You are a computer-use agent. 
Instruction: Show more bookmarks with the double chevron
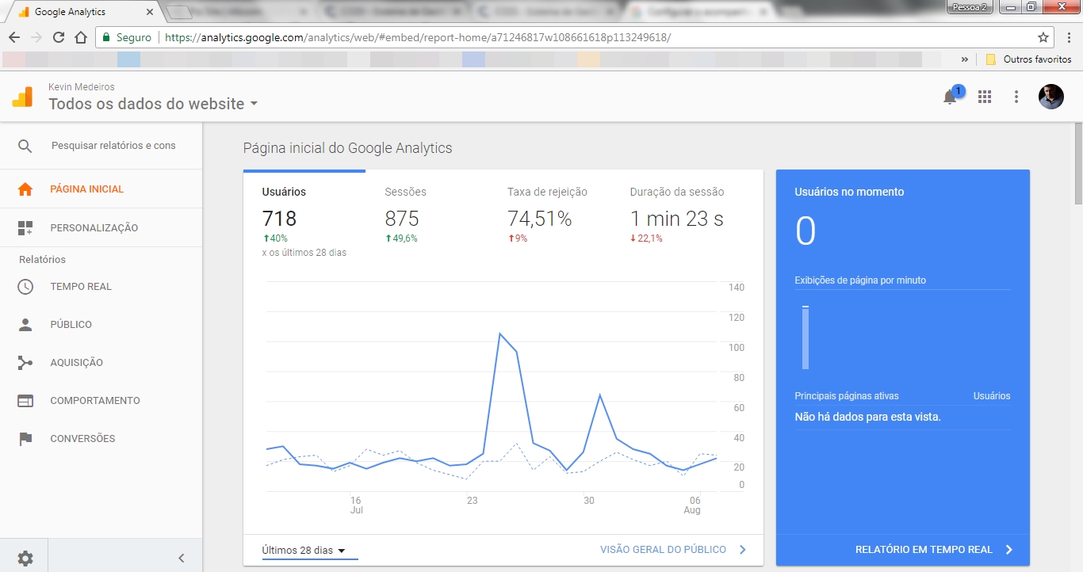point(965,59)
